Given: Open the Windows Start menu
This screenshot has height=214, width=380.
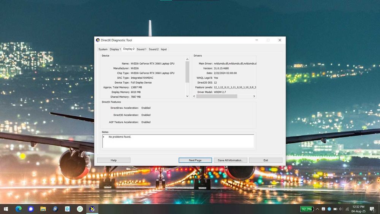Looking at the screenshot, I should pyautogui.click(x=6, y=209).
